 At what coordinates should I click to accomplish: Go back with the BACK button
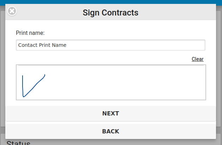coord(111,131)
